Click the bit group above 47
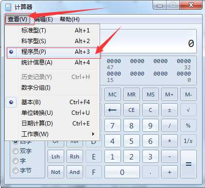This screenshot has height=188, width=205. pyautogui.click(x=114, y=61)
